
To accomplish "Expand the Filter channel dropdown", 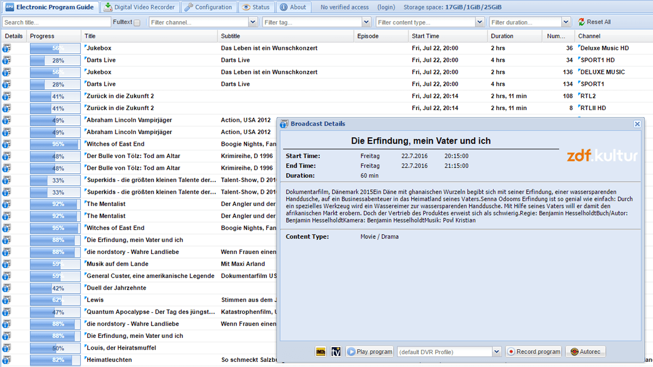I will click(x=253, y=22).
